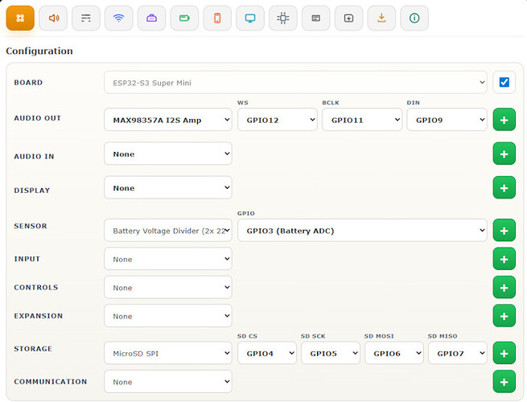Open the WiFi settings icon
The width and height of the screenshot is (527, 402).
click(118, 18)
